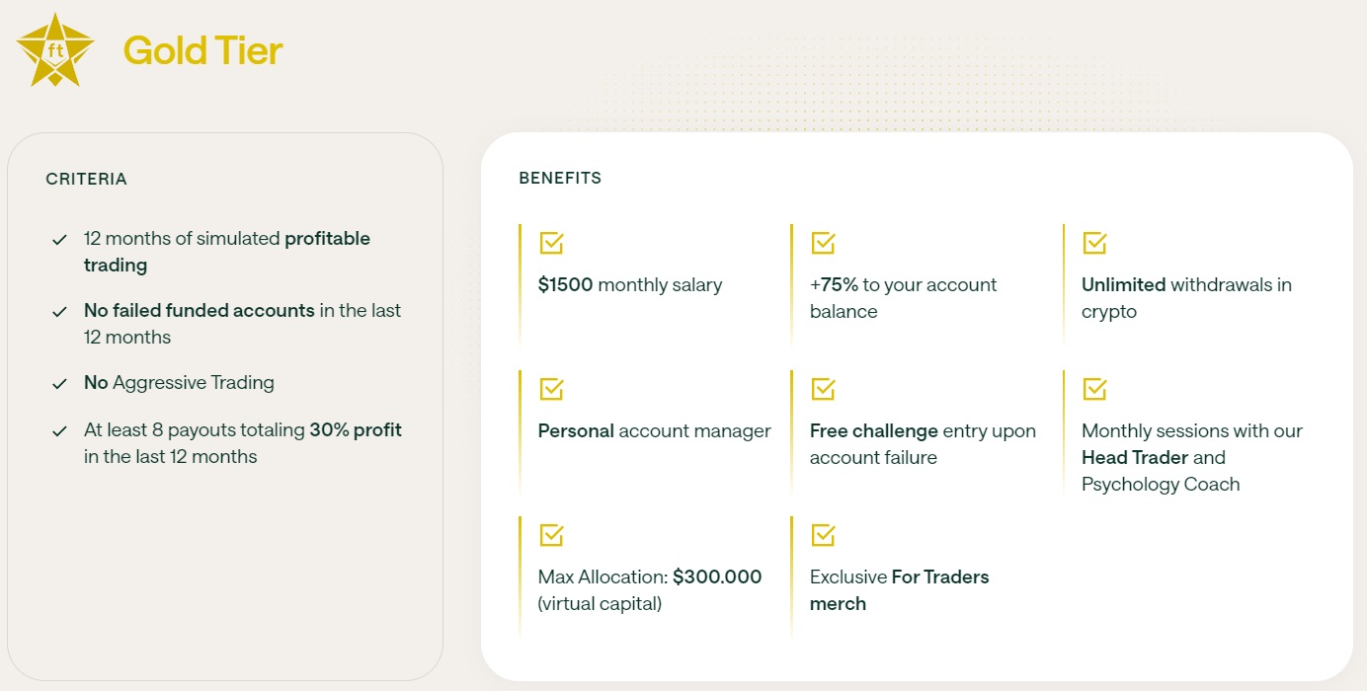Click checkmark beside 12 months profitable trading

click(60, 240)
